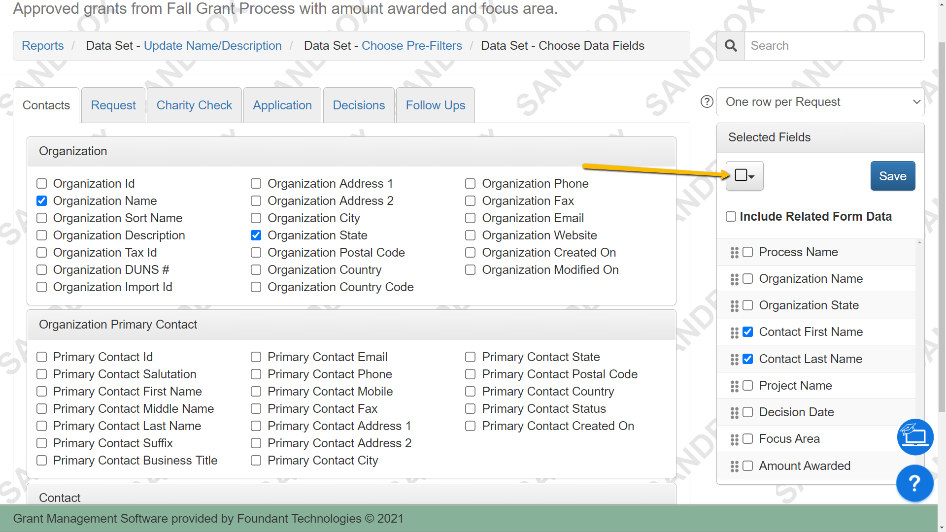
Task: Click drag handle beside Contact Last Name
Action: [734, 360]
